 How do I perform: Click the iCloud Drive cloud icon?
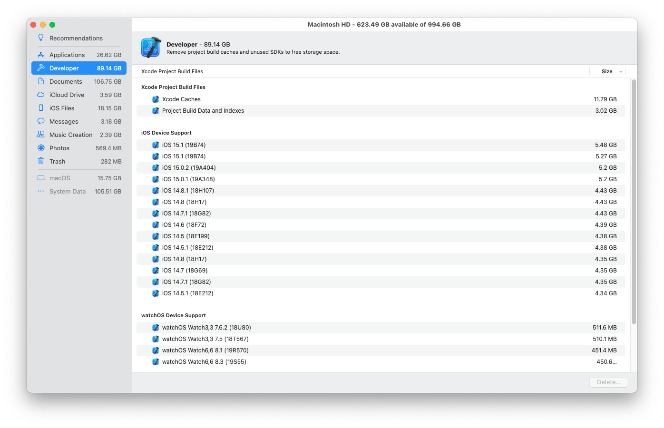pyautogui.click(x=41, y=95)
